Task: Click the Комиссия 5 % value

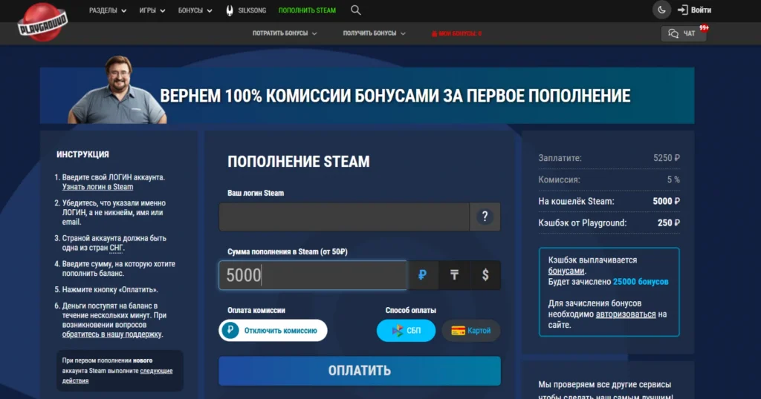Action: (673, 179)
